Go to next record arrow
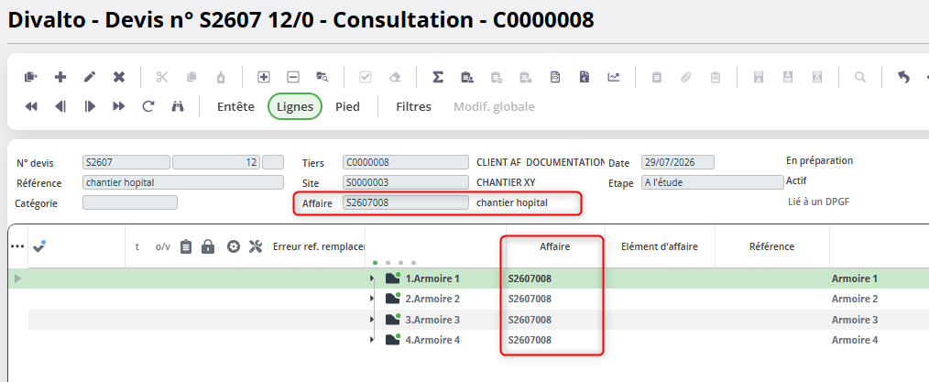The width and height of the screenshot is (929, 382). pos(90,106)
